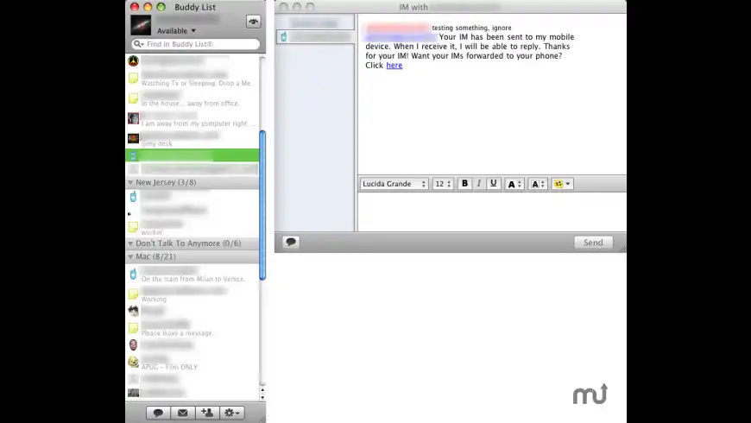Click buddy picture beside 'I am away from my computer'

tap(133, 118)
